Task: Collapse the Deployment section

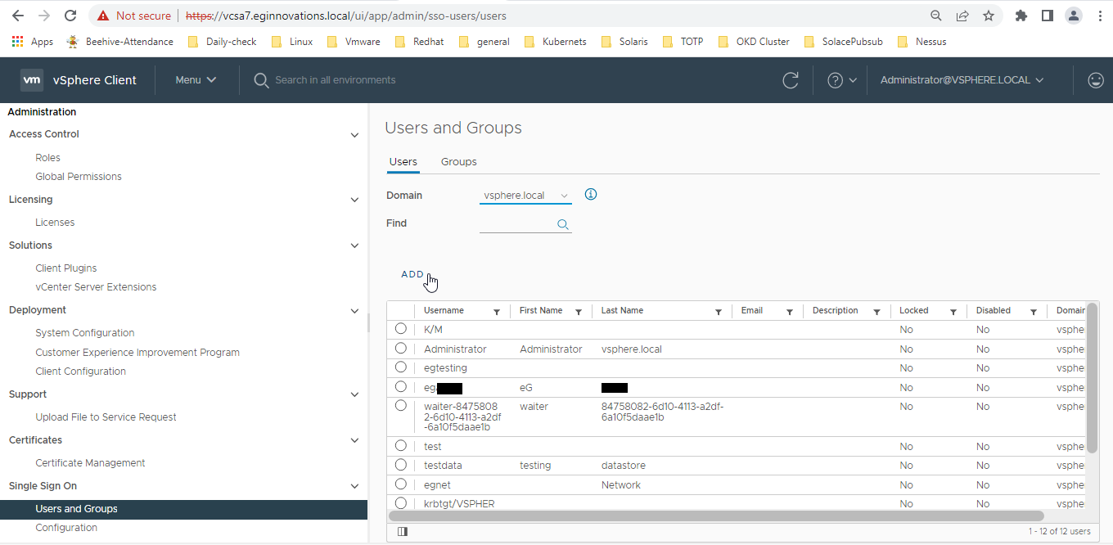Action: 354,311
